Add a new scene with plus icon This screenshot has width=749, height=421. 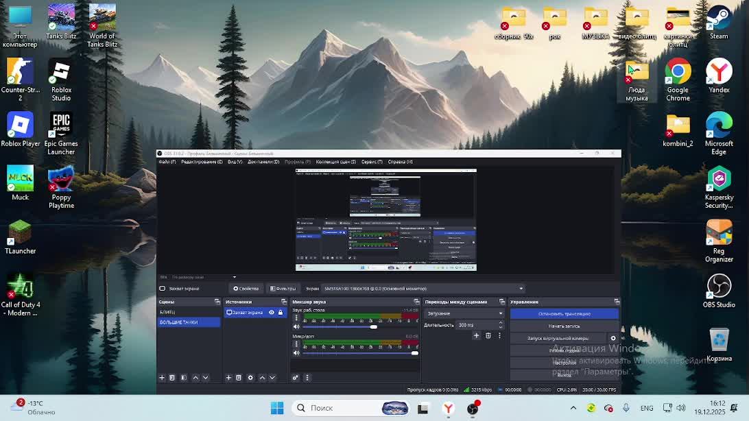pos(163,378)
